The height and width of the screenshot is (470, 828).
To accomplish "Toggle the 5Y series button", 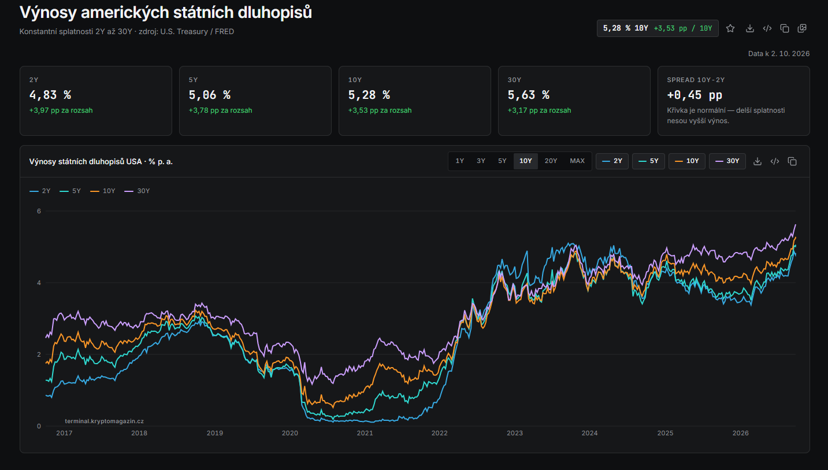I will coord(648,161).
